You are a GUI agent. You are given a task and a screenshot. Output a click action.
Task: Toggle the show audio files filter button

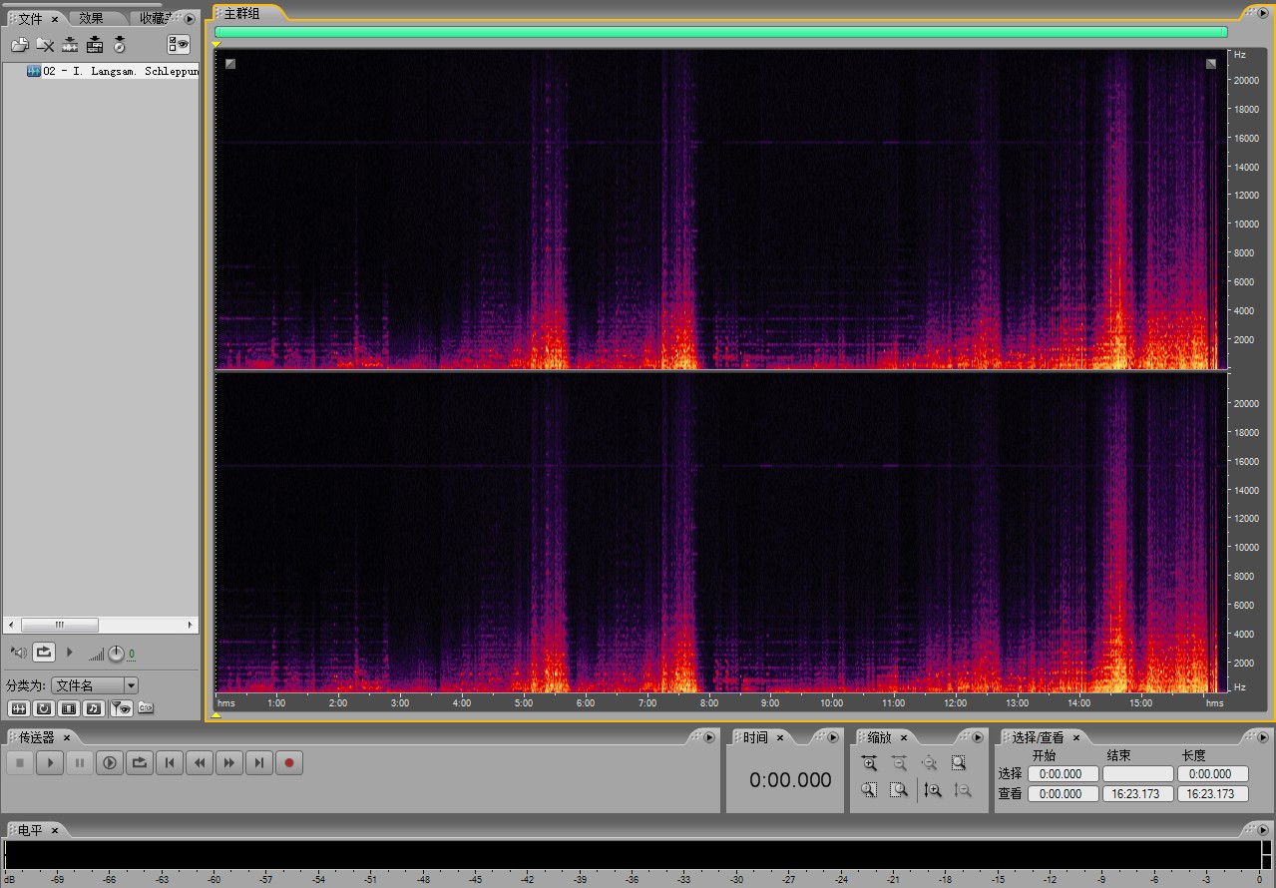coord(19,708)
